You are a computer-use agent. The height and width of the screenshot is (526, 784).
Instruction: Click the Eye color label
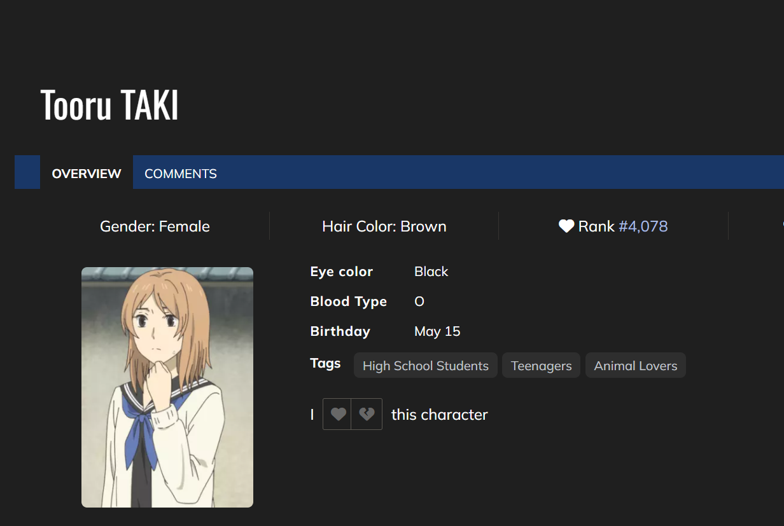[x=342, y=272]
